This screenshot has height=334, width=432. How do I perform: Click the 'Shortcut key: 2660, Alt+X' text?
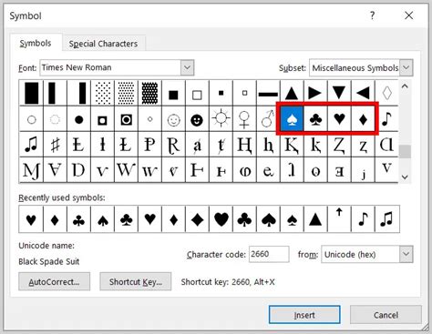[228, 282]
